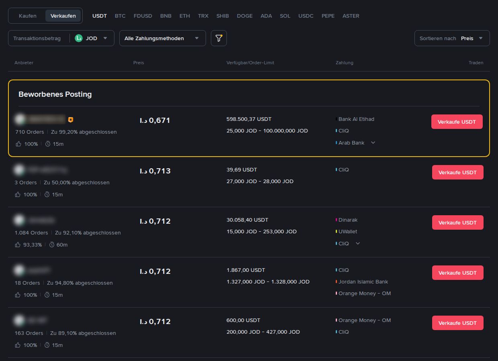Viewport: 498px width, 361px height.
Task: Click Verkaufe USDT for 30.058,40 USDT offer
Action: tap(458, 222)
